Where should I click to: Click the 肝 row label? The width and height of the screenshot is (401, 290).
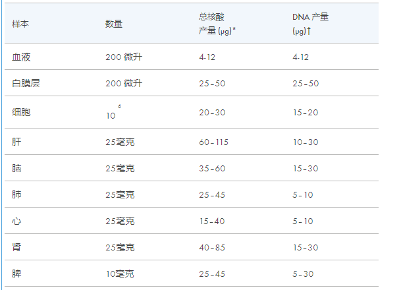coord(16,142)
